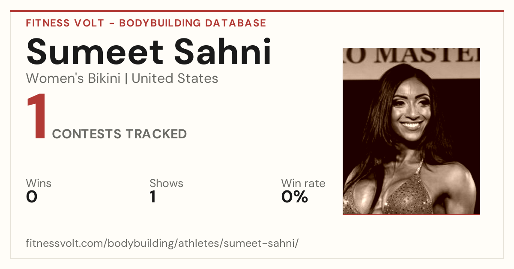Click the United States country text

pos(175,79)
